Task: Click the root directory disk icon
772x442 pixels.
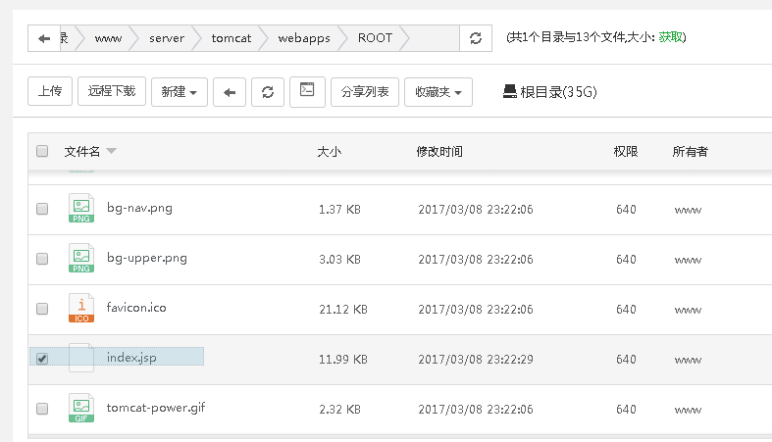Action: (x=510, y=92)
